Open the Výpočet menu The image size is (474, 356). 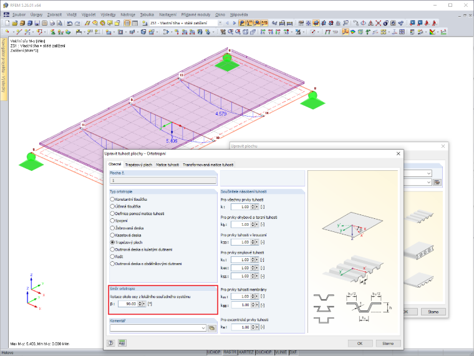[x=89, y=14]
